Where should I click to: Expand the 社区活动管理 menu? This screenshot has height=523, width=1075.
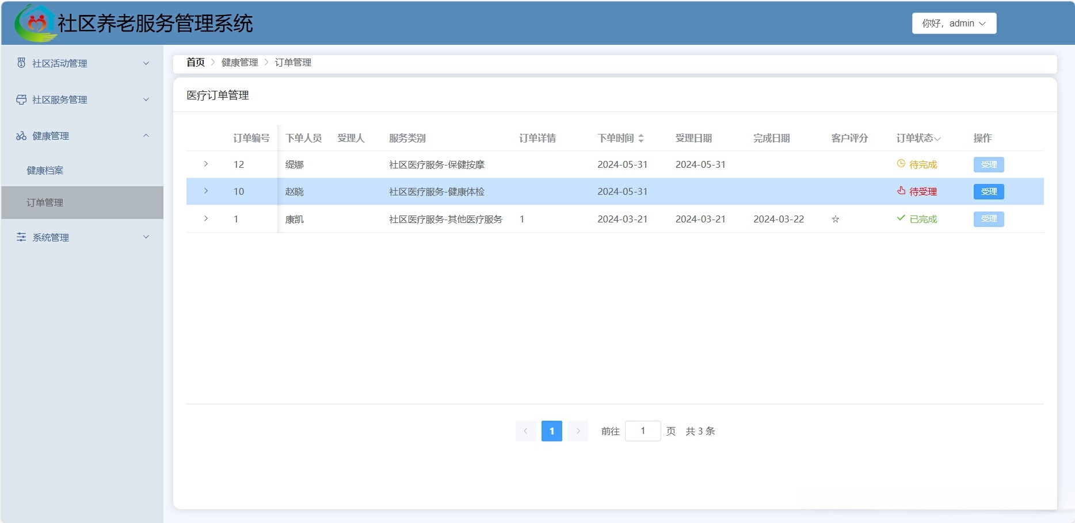[146, 63]
